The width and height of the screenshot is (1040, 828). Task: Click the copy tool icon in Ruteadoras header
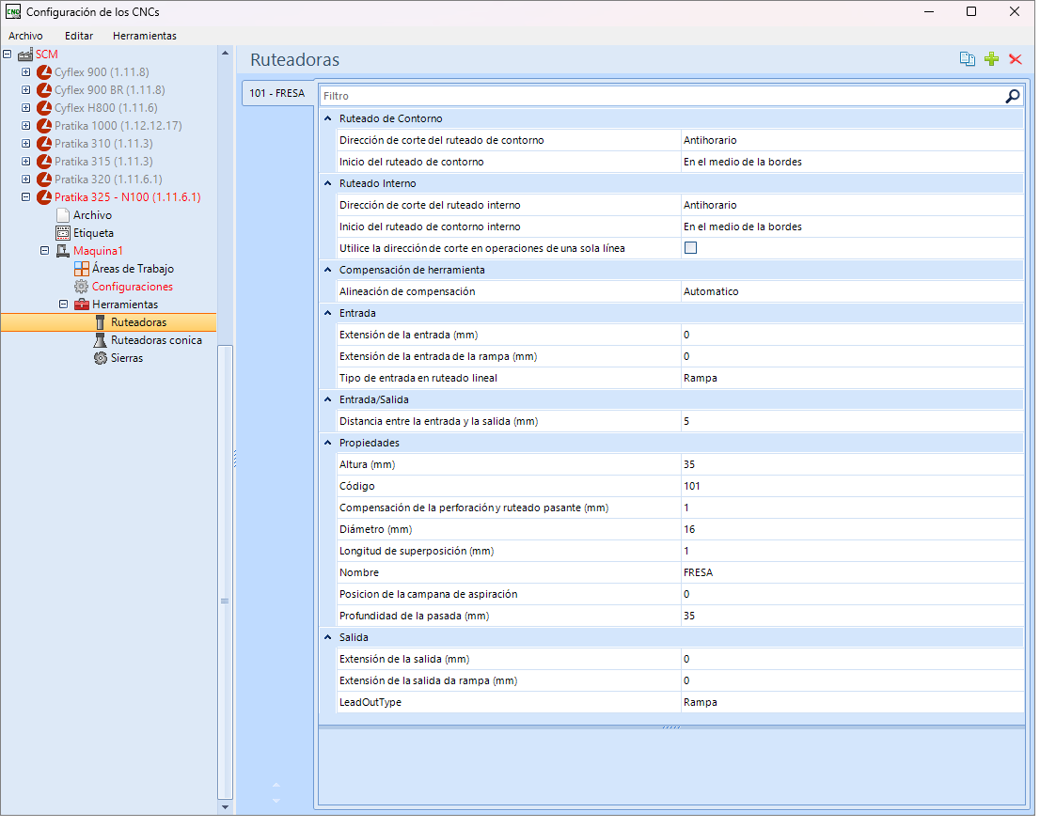point(967,59)
